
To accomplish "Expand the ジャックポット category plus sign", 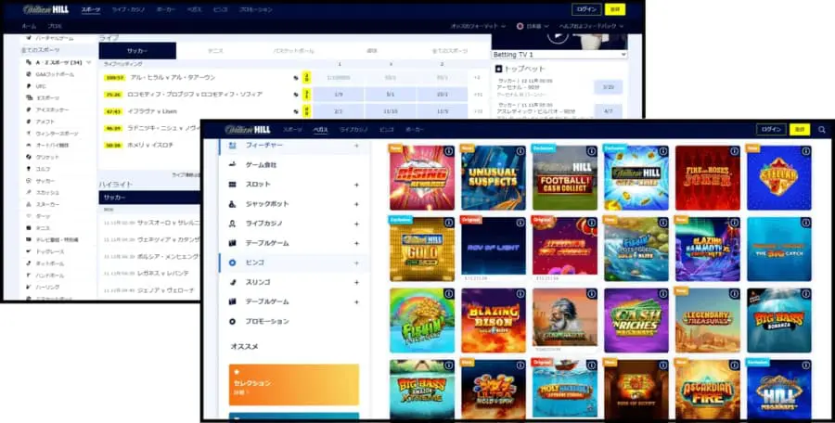I will (x=356, y=204).
